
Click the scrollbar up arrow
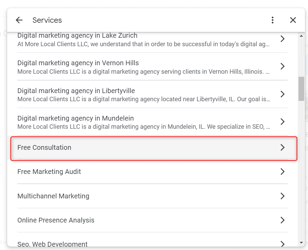coord(301,36)
